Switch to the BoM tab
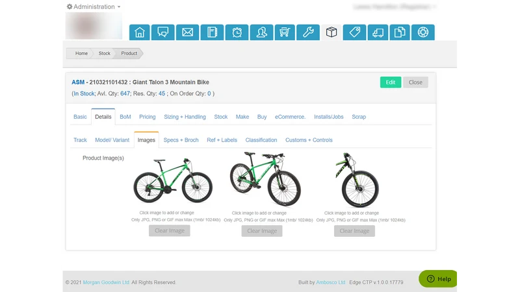520x292 pixels. point(125,117)
